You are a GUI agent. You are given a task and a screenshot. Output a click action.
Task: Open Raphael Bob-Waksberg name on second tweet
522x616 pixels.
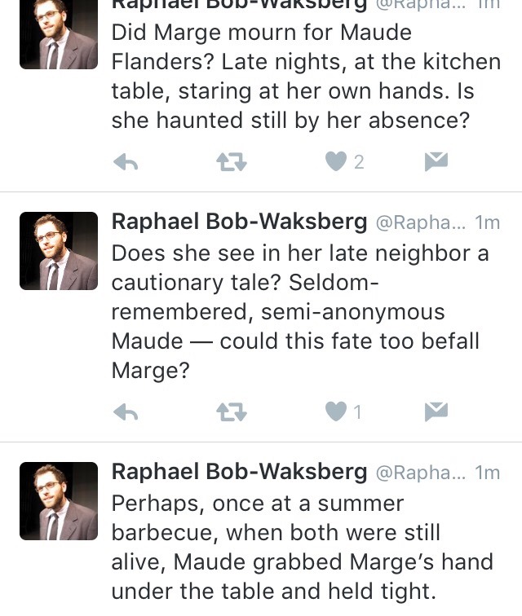(x=239, y=222)
